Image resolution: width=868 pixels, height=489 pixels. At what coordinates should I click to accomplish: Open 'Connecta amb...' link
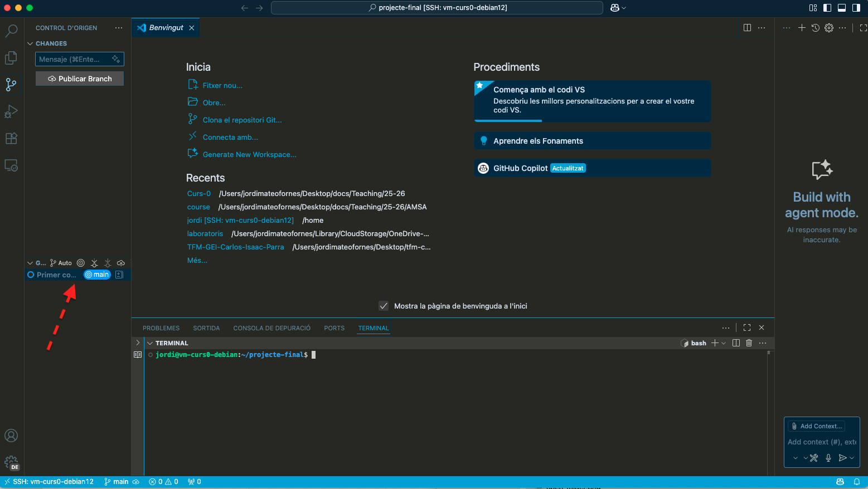pyautogui.click(x=230, y=137)
